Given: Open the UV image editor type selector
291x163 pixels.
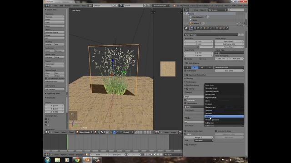Looking at the screenshot, I should click(x=157, y=132).
